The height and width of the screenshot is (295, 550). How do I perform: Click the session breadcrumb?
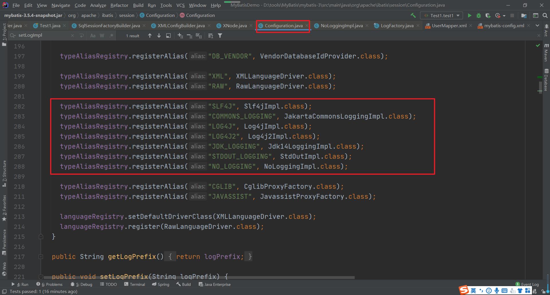[x=127, y=15]
